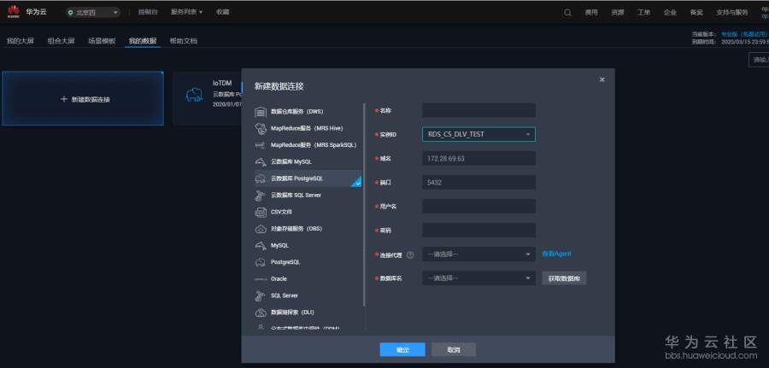The image size is (769, 368).
Task: Choose the standalone PostgreSQL icon
Action: click(x=261, y=262)
